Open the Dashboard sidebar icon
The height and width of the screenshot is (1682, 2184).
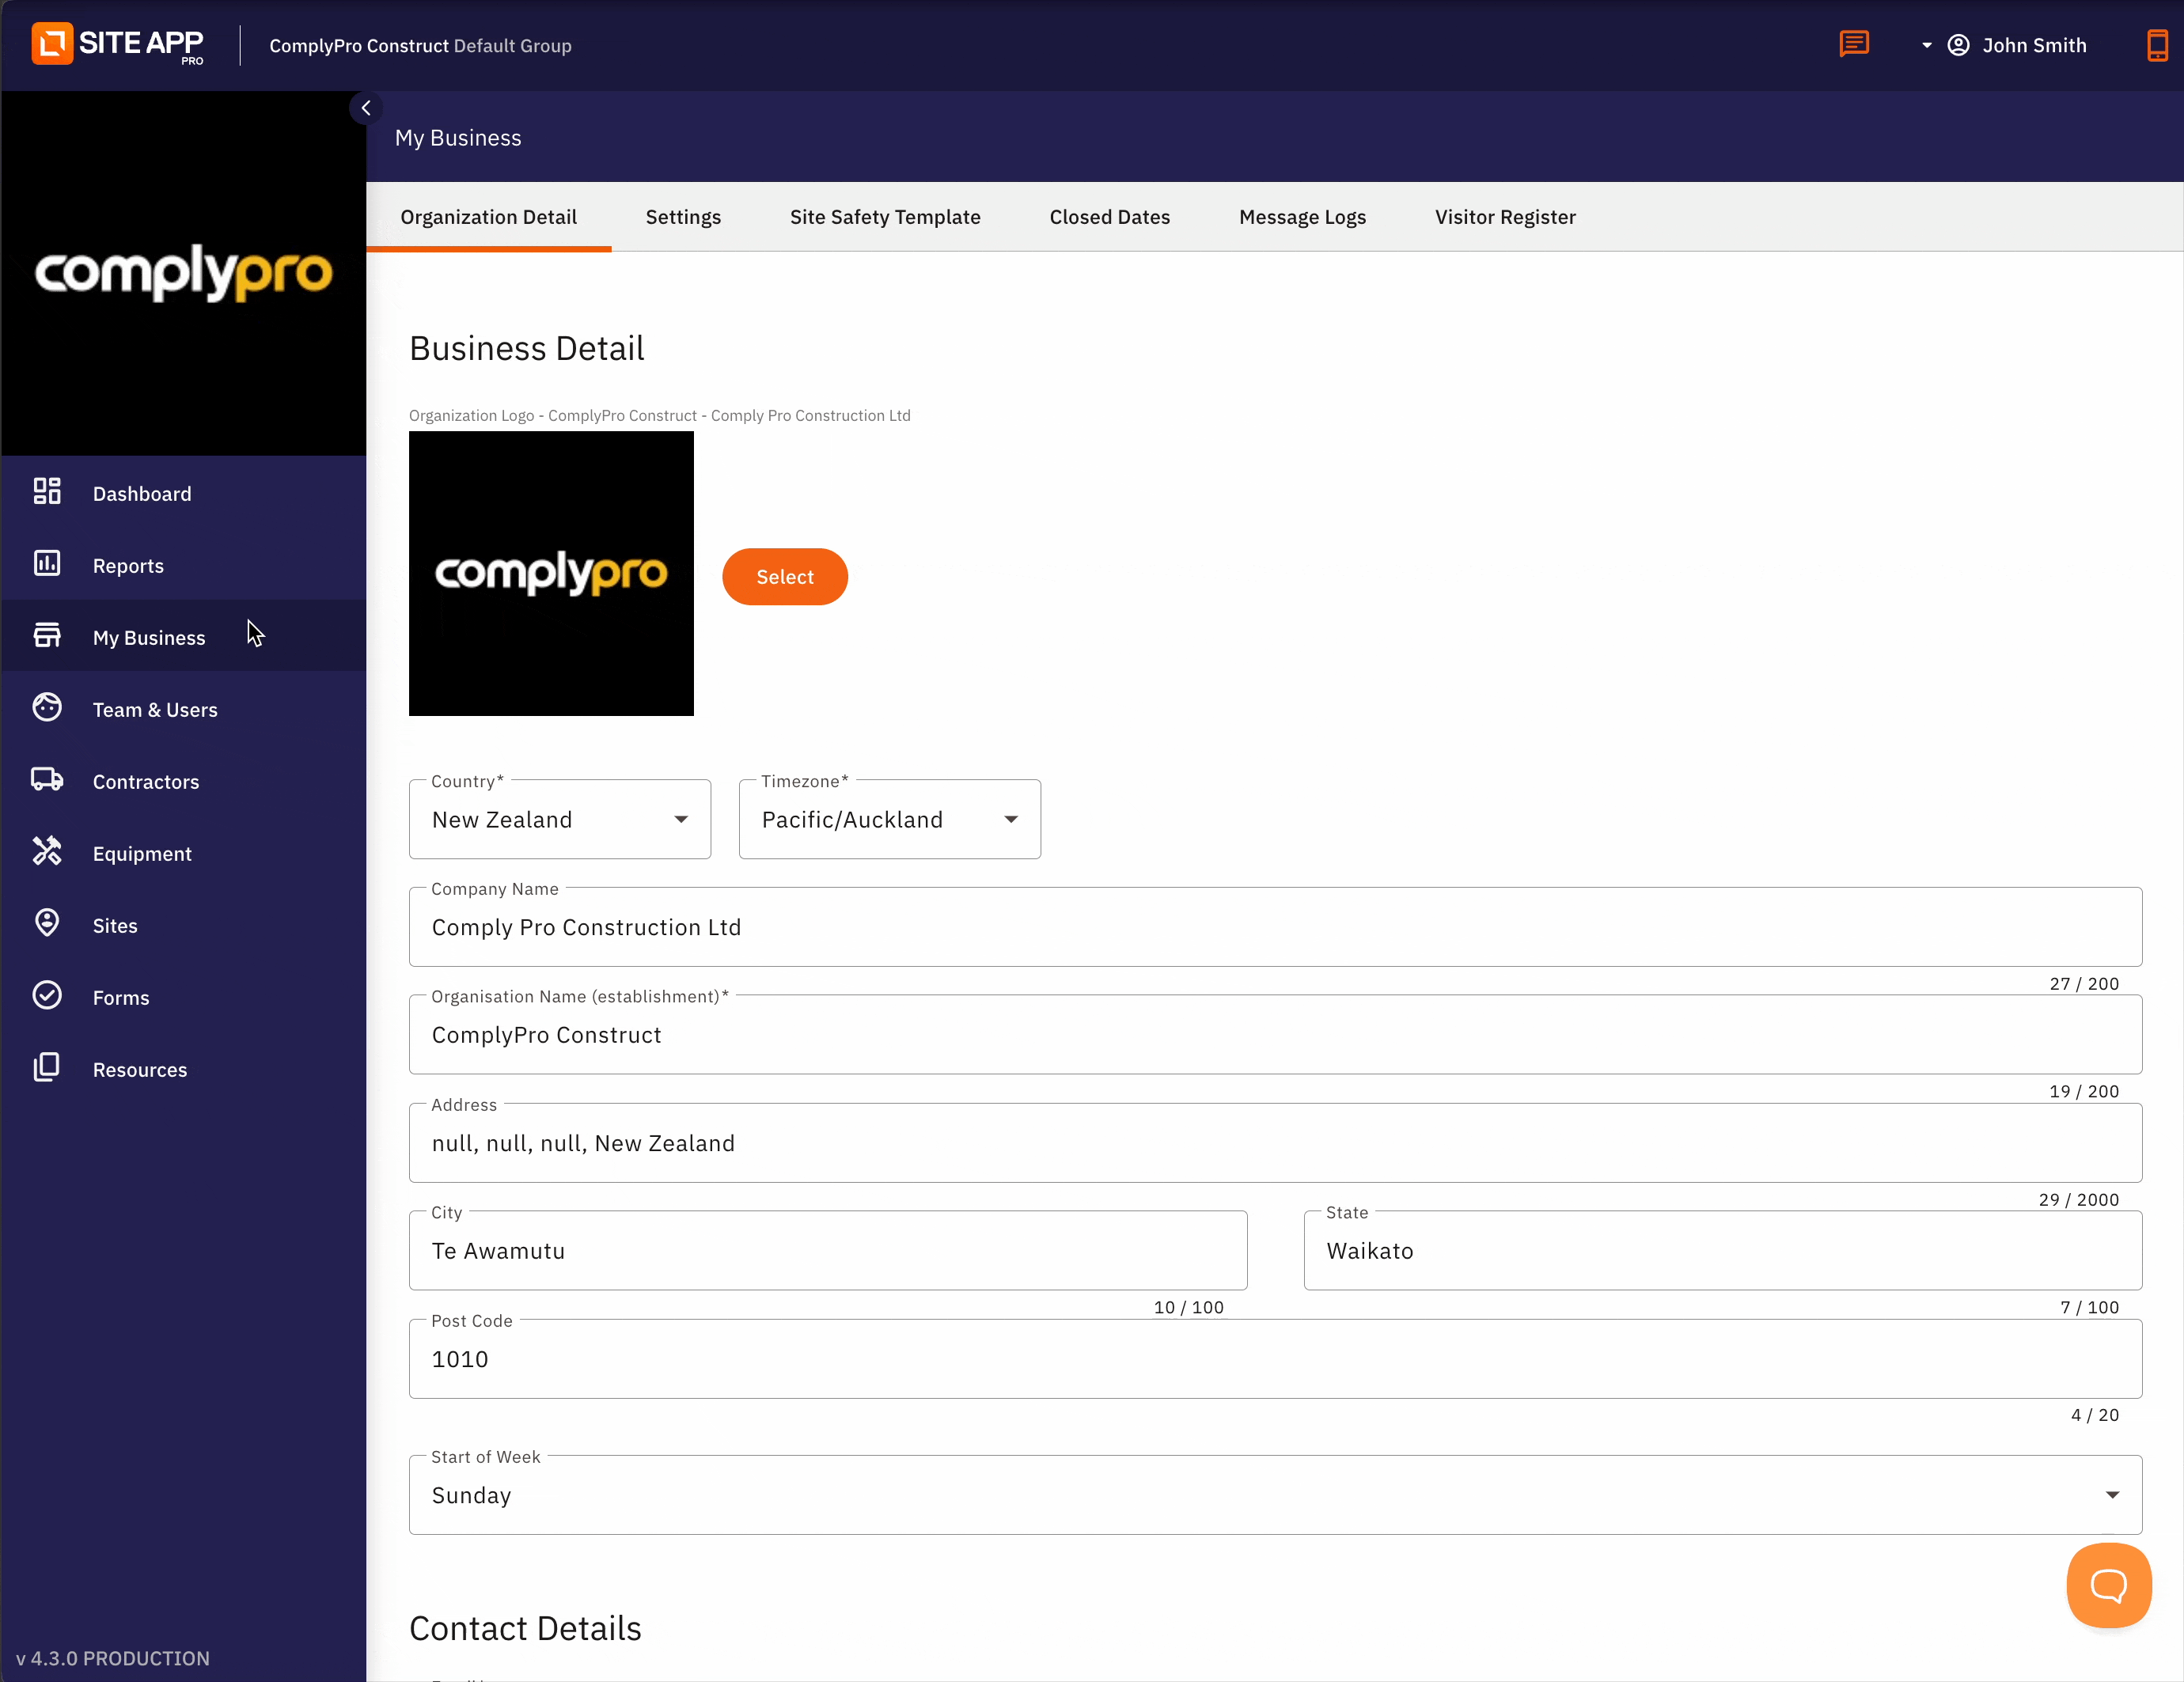pos(47,491)
